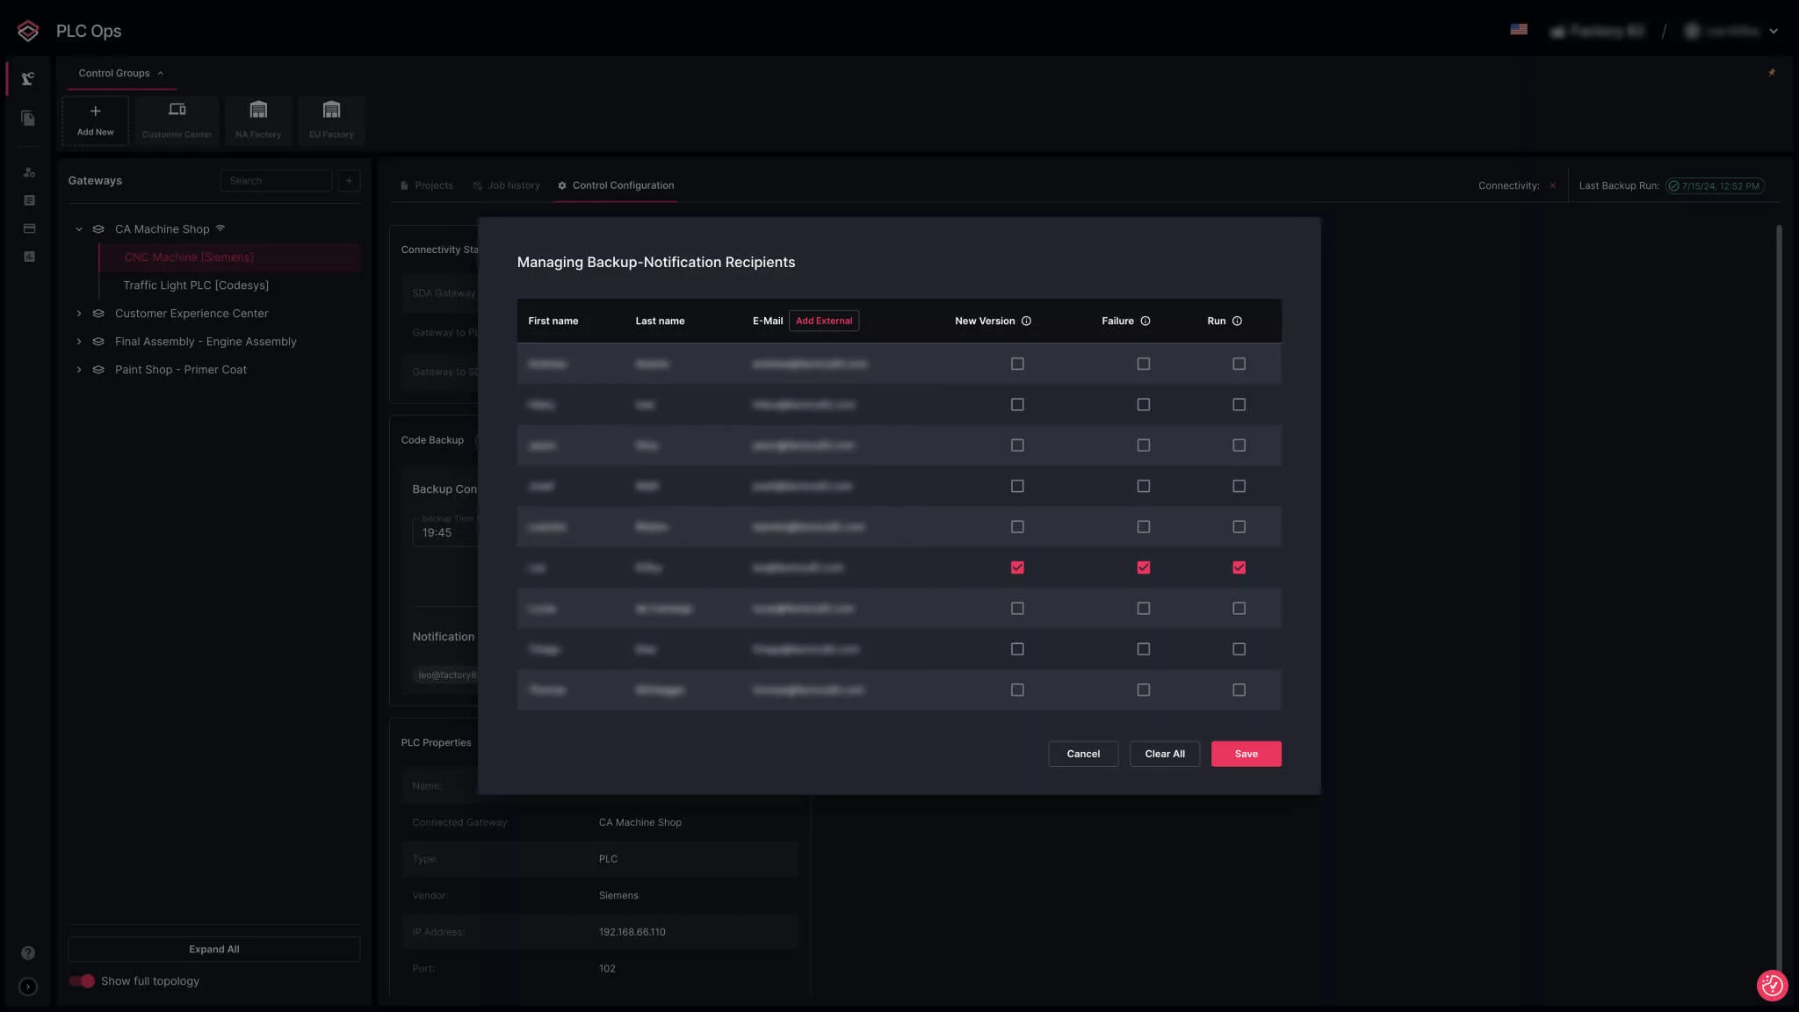This screenshot has height=1012, width=1799.
Task: Click the Run column info icon
Action: [x=1237, y=322]
